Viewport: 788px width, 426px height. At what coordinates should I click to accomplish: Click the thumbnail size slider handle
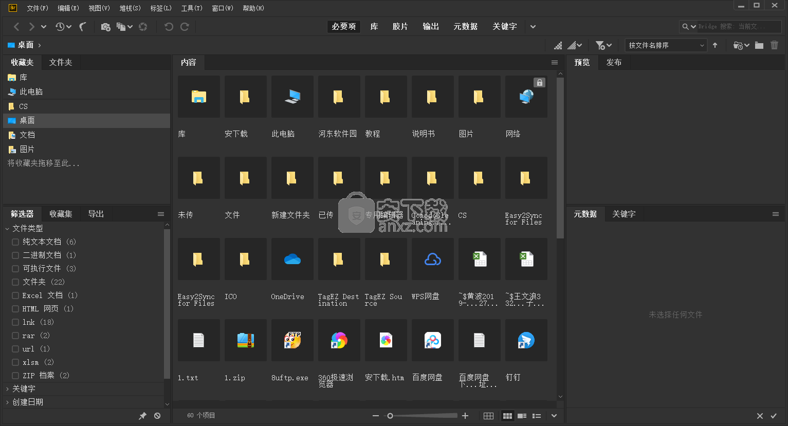point(390,416)
